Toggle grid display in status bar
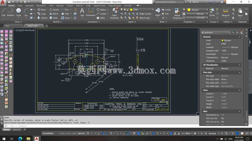 88,133
